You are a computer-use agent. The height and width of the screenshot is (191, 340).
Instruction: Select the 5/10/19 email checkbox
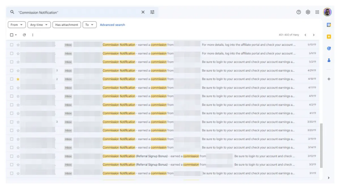[x=12, y=45]
